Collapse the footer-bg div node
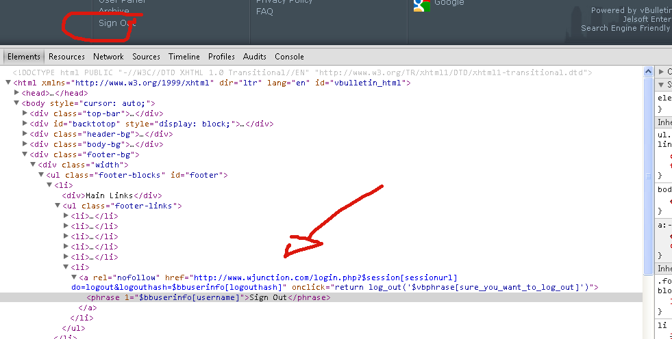 point(26,154)
